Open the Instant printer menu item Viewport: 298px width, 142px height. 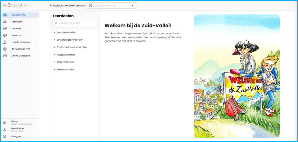coord(20,15)
